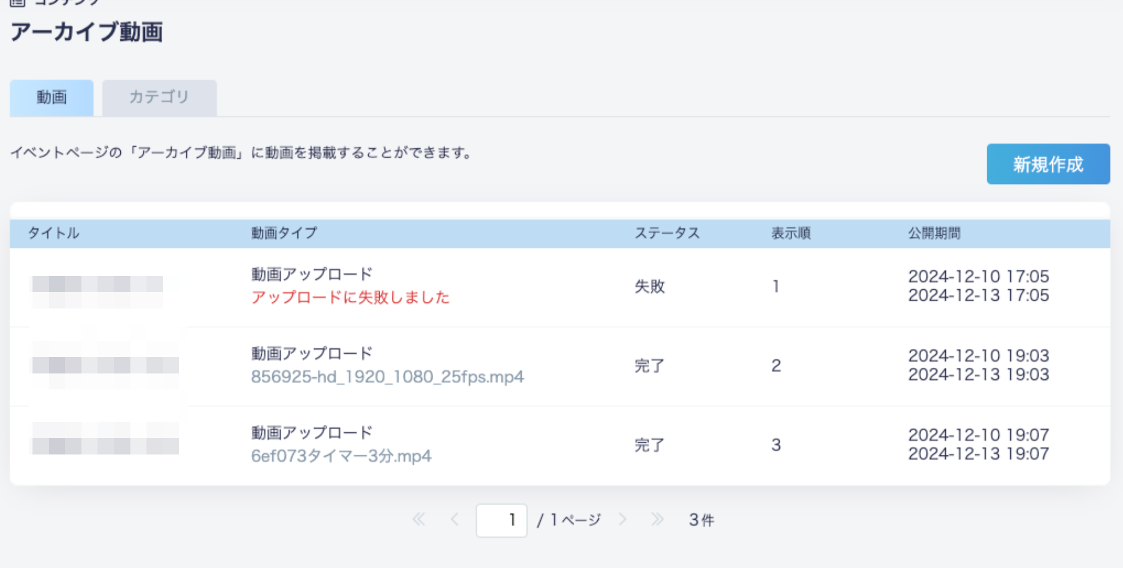This screenshot has width=1123, height=568.
Task: Click the 動画タイプ column header
Action: point(284,233)
